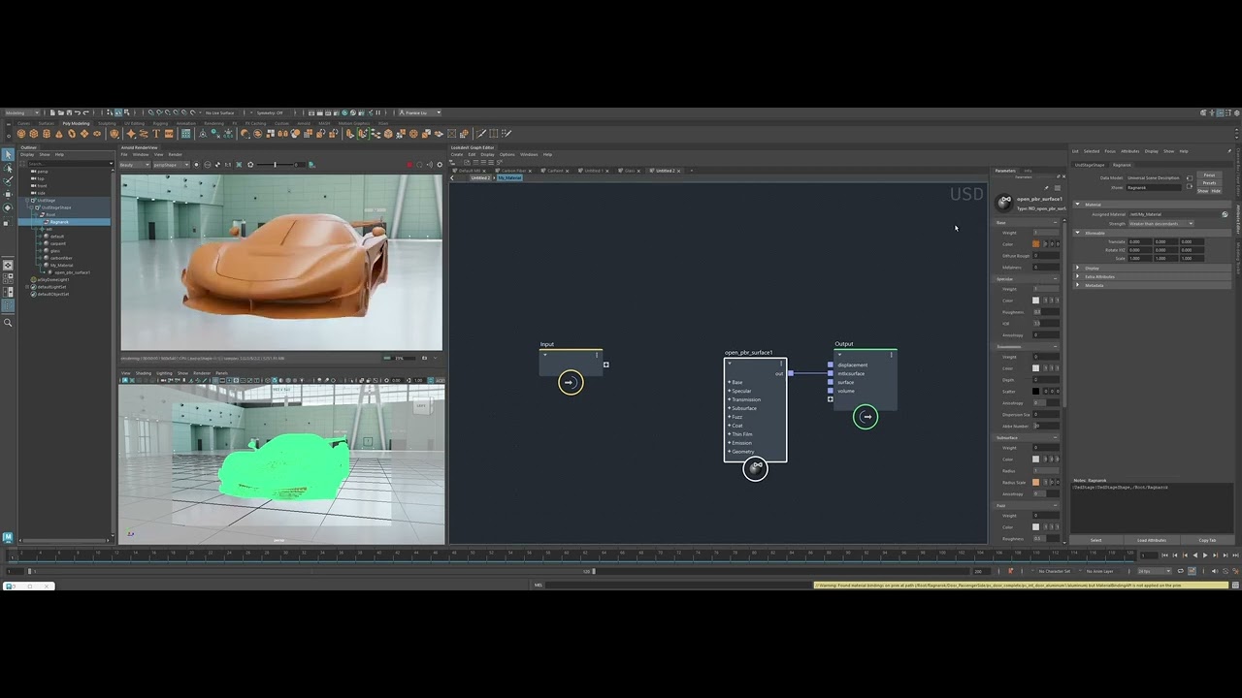1242x698 pixels.
Task: Select My_Material in the Outliner
Action: [x=60, y=265]
